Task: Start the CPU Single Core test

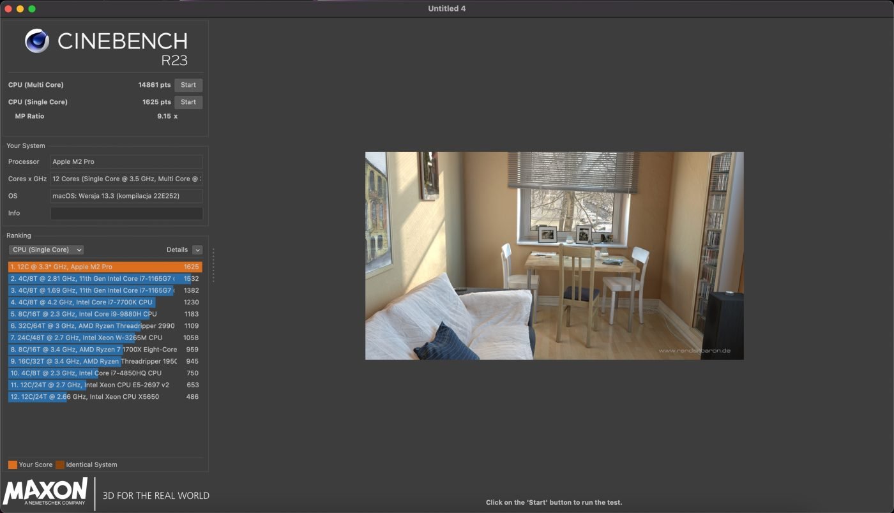Action: pyautogui.click(x=188, y=102)
